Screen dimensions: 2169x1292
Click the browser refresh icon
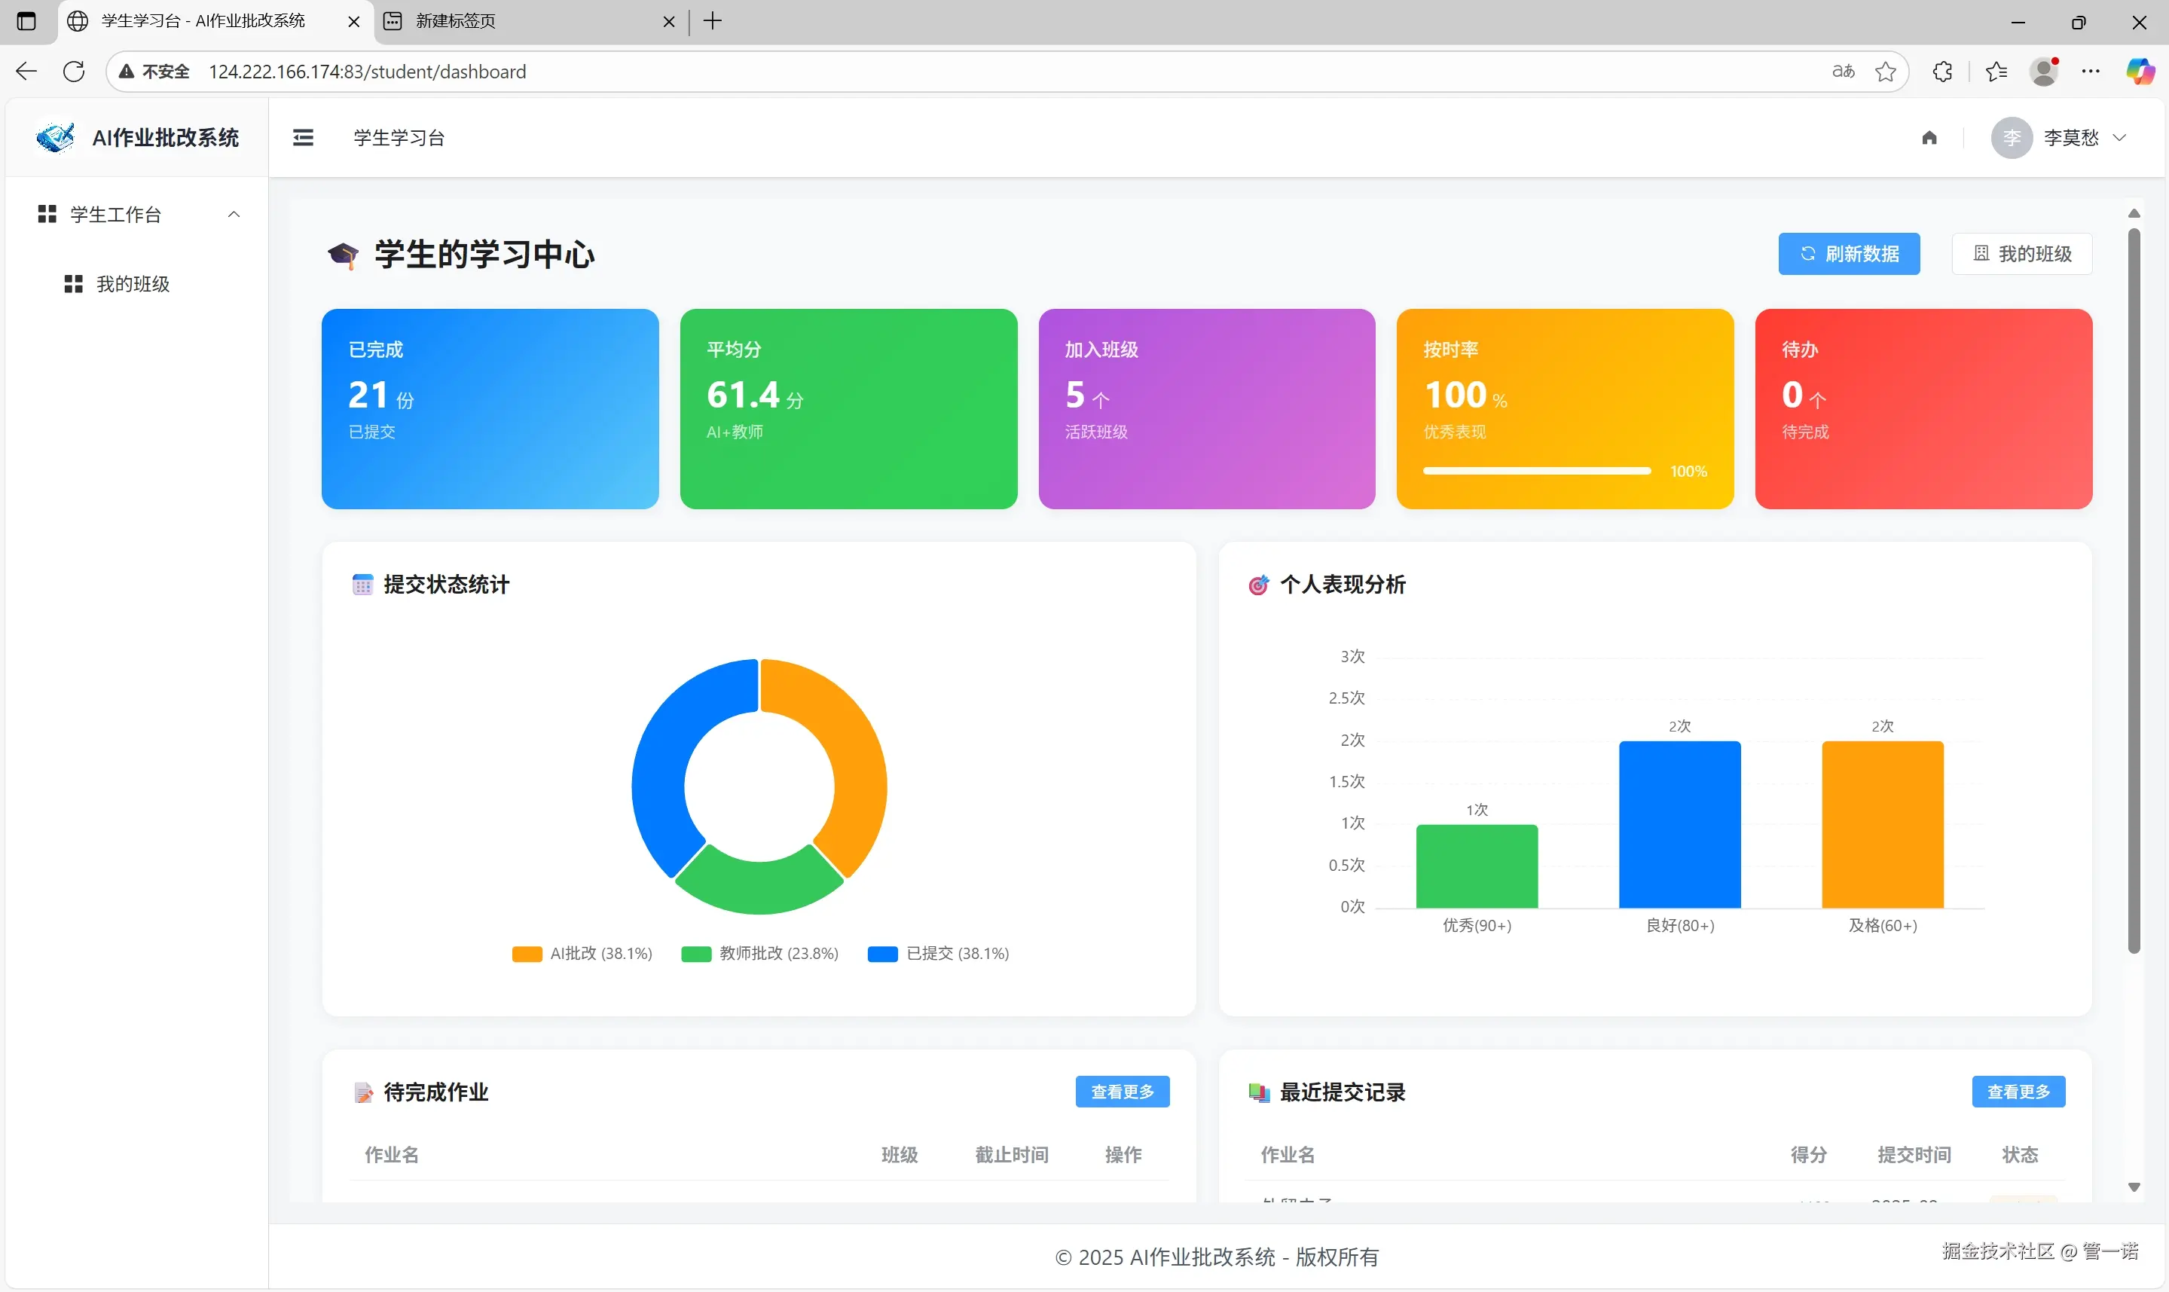pos(74,72)
